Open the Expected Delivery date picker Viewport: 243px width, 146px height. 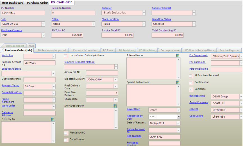116,80
